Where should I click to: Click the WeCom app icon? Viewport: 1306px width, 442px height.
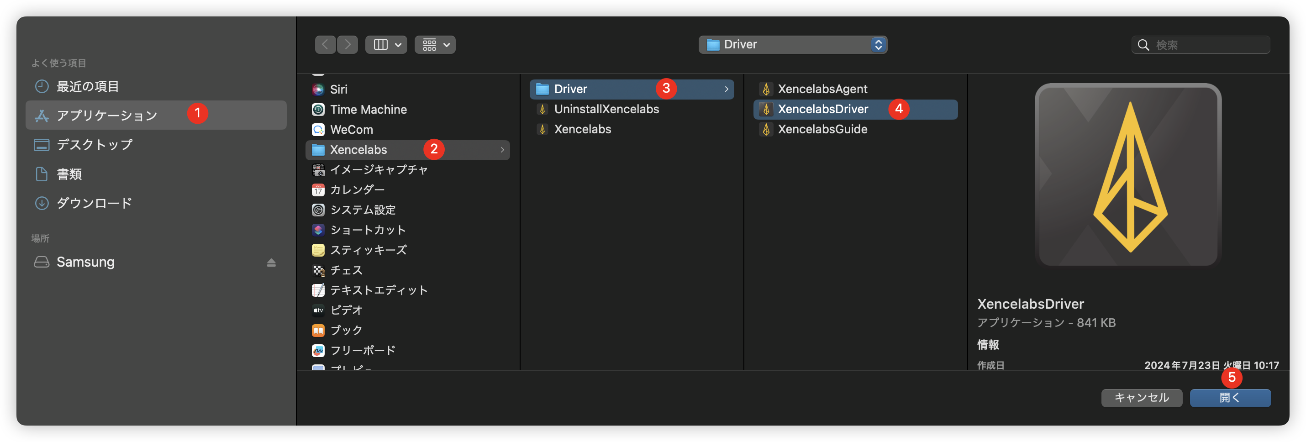[318, 130]
